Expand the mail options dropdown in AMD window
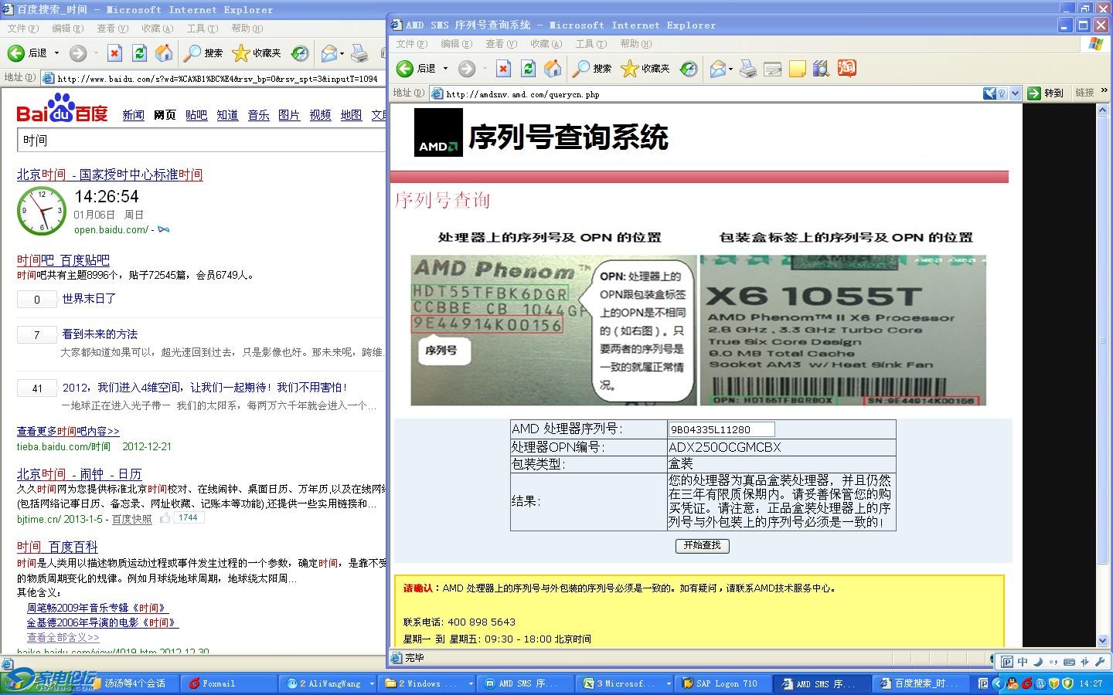 point(730,69)
